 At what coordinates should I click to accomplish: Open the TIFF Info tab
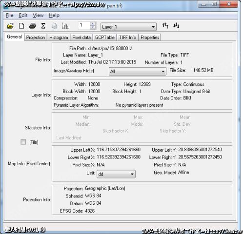pyautogui.click(x=127, y=38)
